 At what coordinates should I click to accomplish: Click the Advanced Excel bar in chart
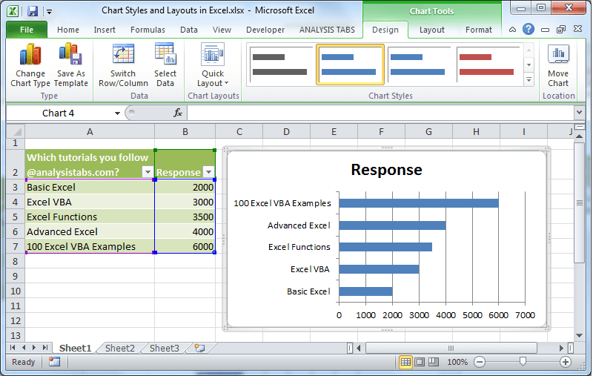coord(392,225)
